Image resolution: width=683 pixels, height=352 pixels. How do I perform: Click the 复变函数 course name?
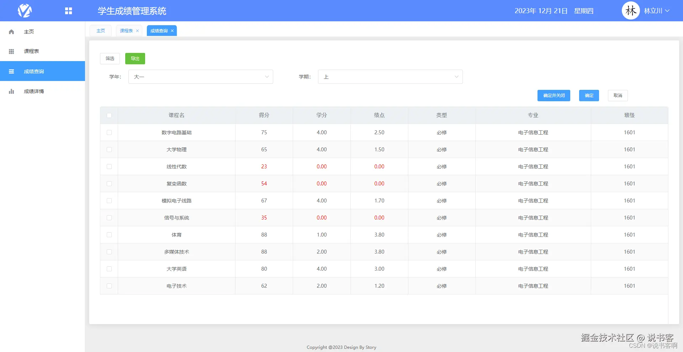point(176,184)
